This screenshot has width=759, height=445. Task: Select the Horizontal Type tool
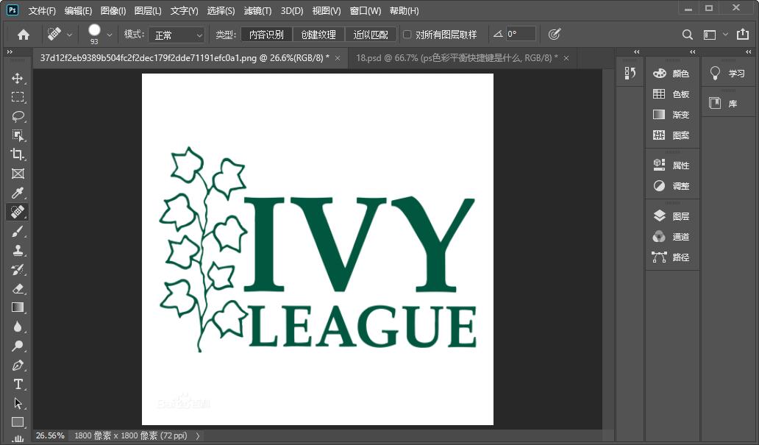pyautogui.click(x=18, y=384)
